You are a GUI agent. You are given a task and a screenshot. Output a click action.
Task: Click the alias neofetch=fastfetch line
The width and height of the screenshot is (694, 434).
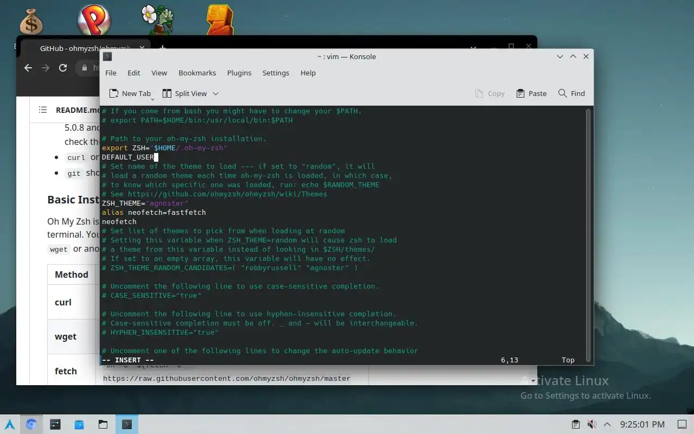pos(154,213)
